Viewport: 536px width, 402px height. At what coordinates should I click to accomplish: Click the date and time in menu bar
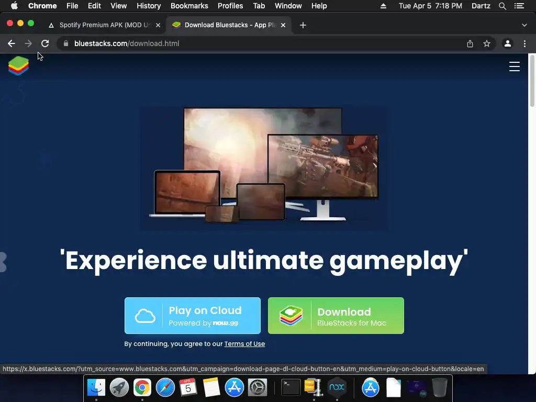430,6
